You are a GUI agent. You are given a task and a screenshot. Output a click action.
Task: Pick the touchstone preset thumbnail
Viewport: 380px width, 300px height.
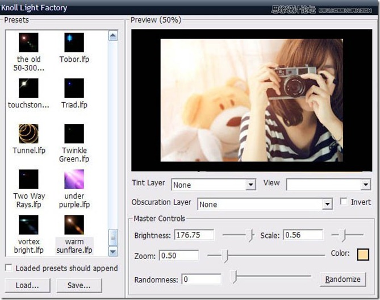tap(28, 88)
